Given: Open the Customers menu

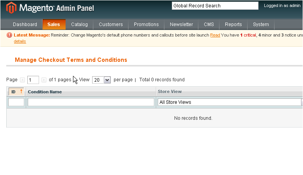Looking at the screenshot, I should [x=111, y=24].
